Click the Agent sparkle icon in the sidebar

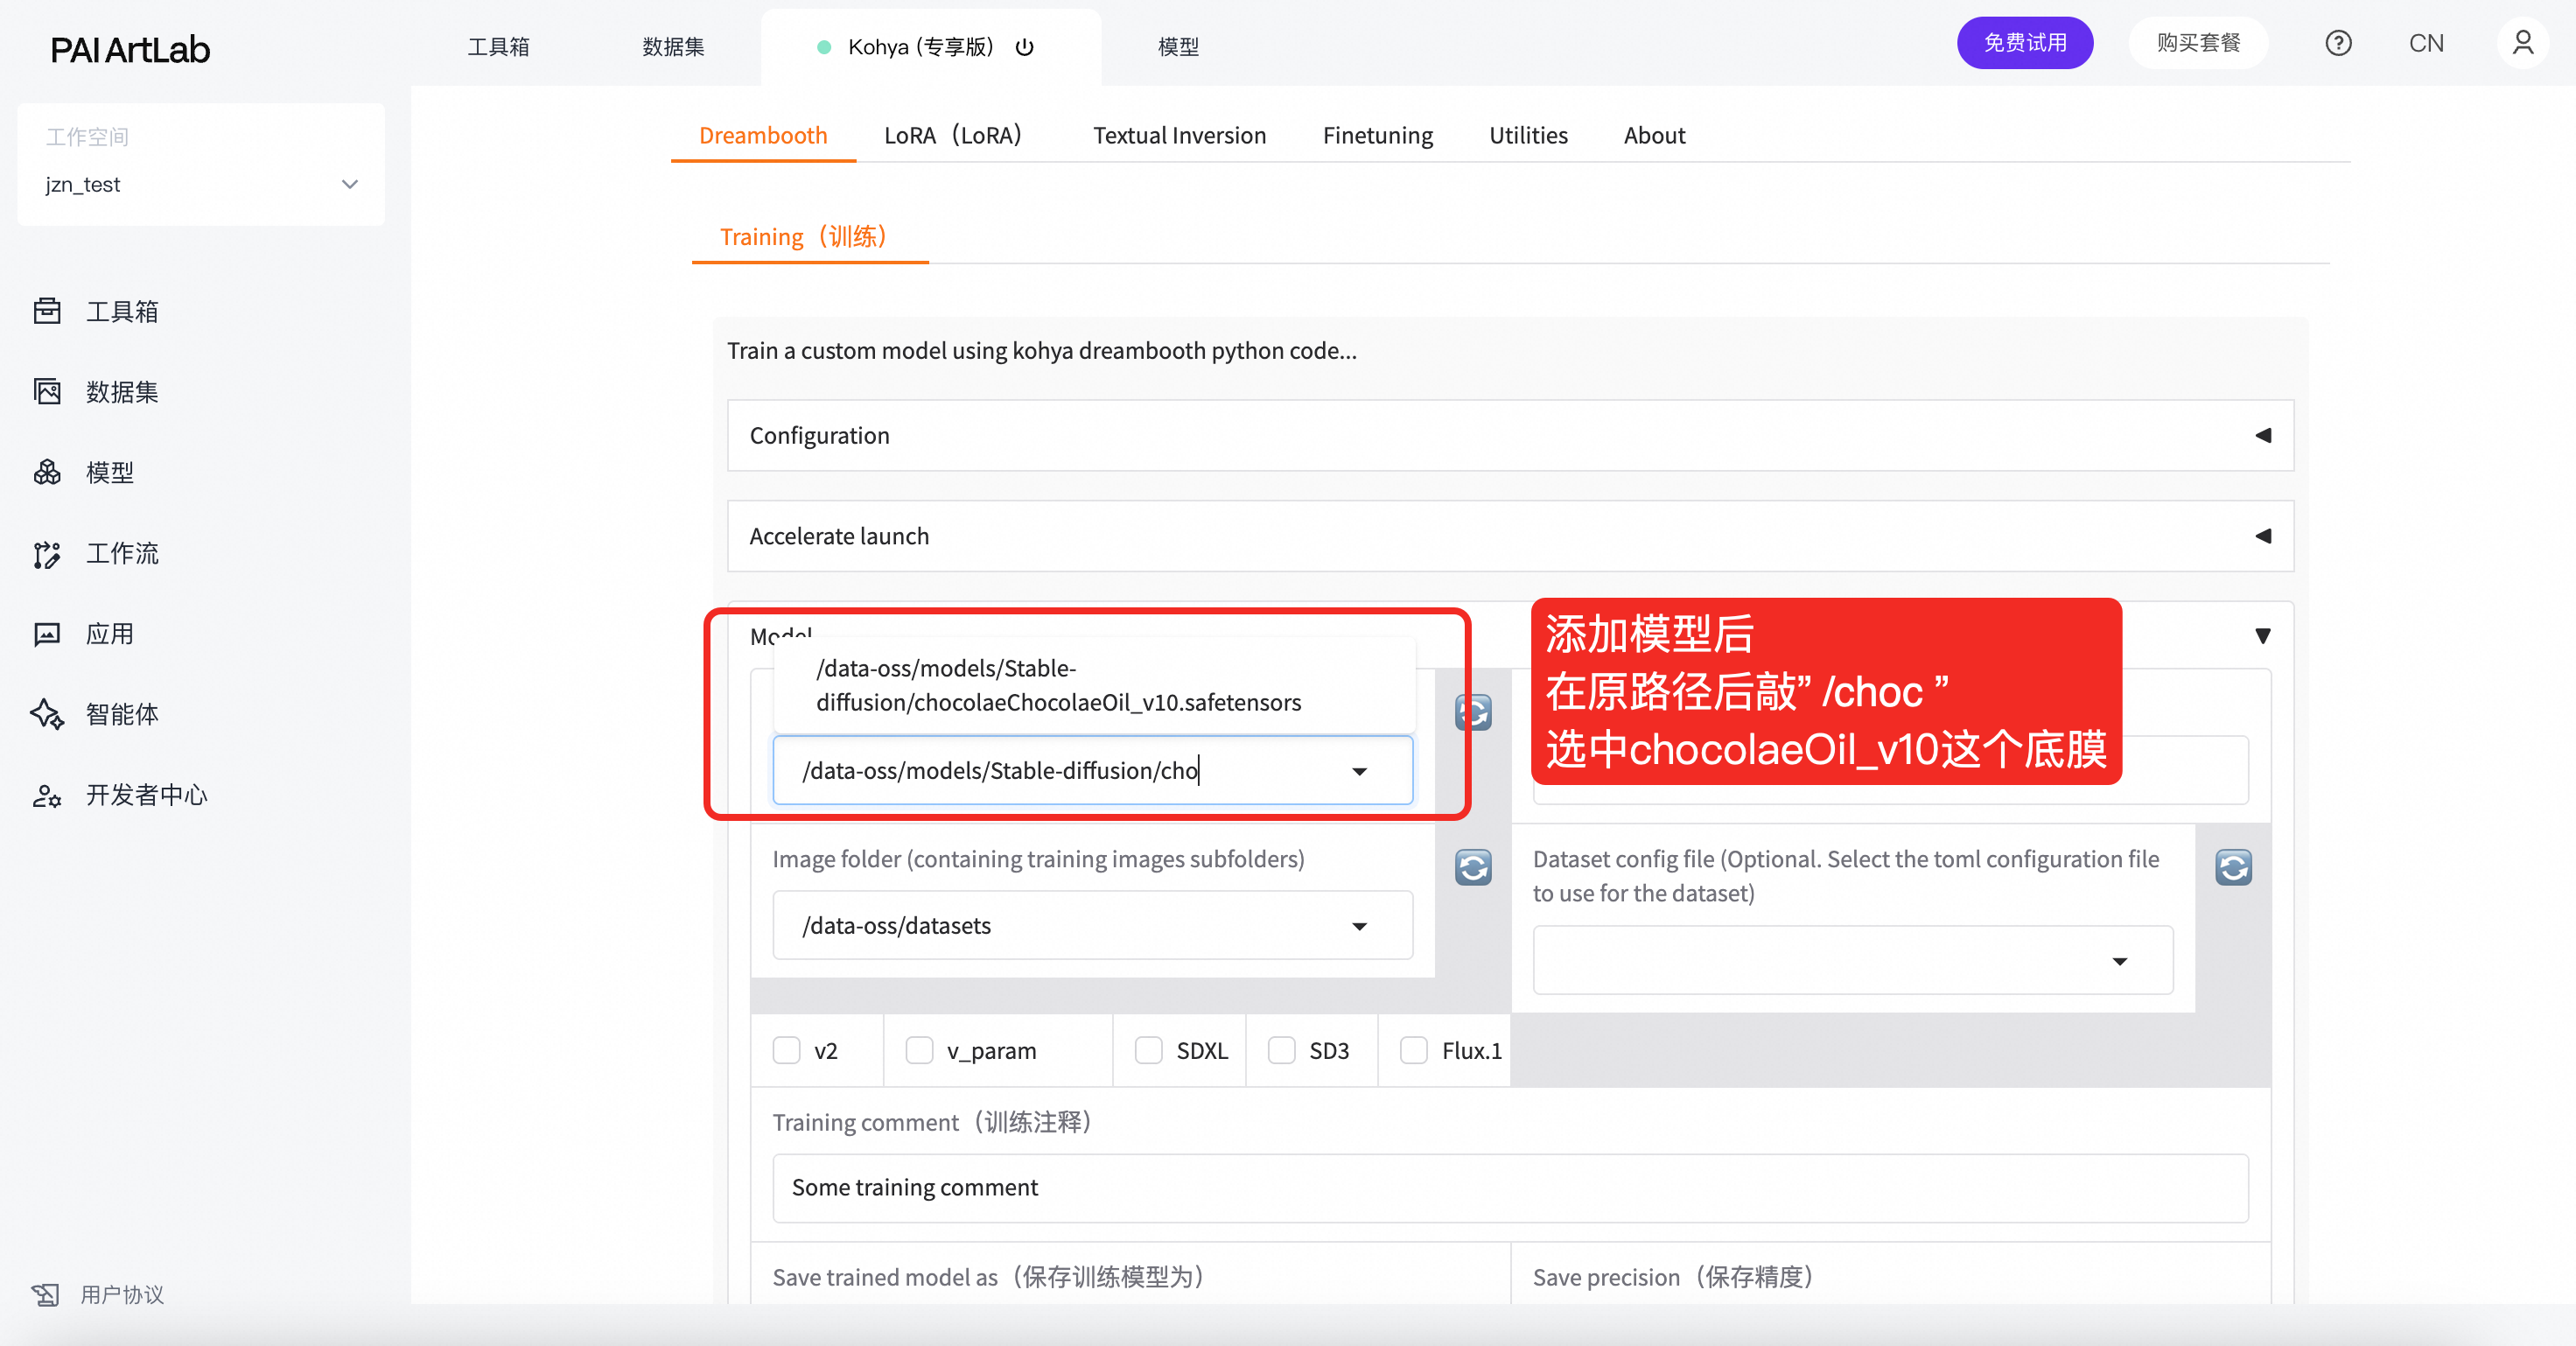tap(47, 714)
